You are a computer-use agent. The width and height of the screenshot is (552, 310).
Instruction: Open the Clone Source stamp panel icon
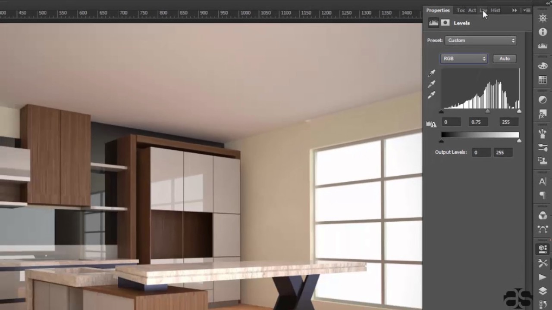point(543,161)
